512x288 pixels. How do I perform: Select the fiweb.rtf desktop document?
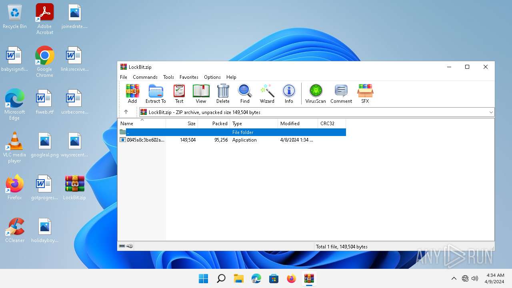click(45, 102)
